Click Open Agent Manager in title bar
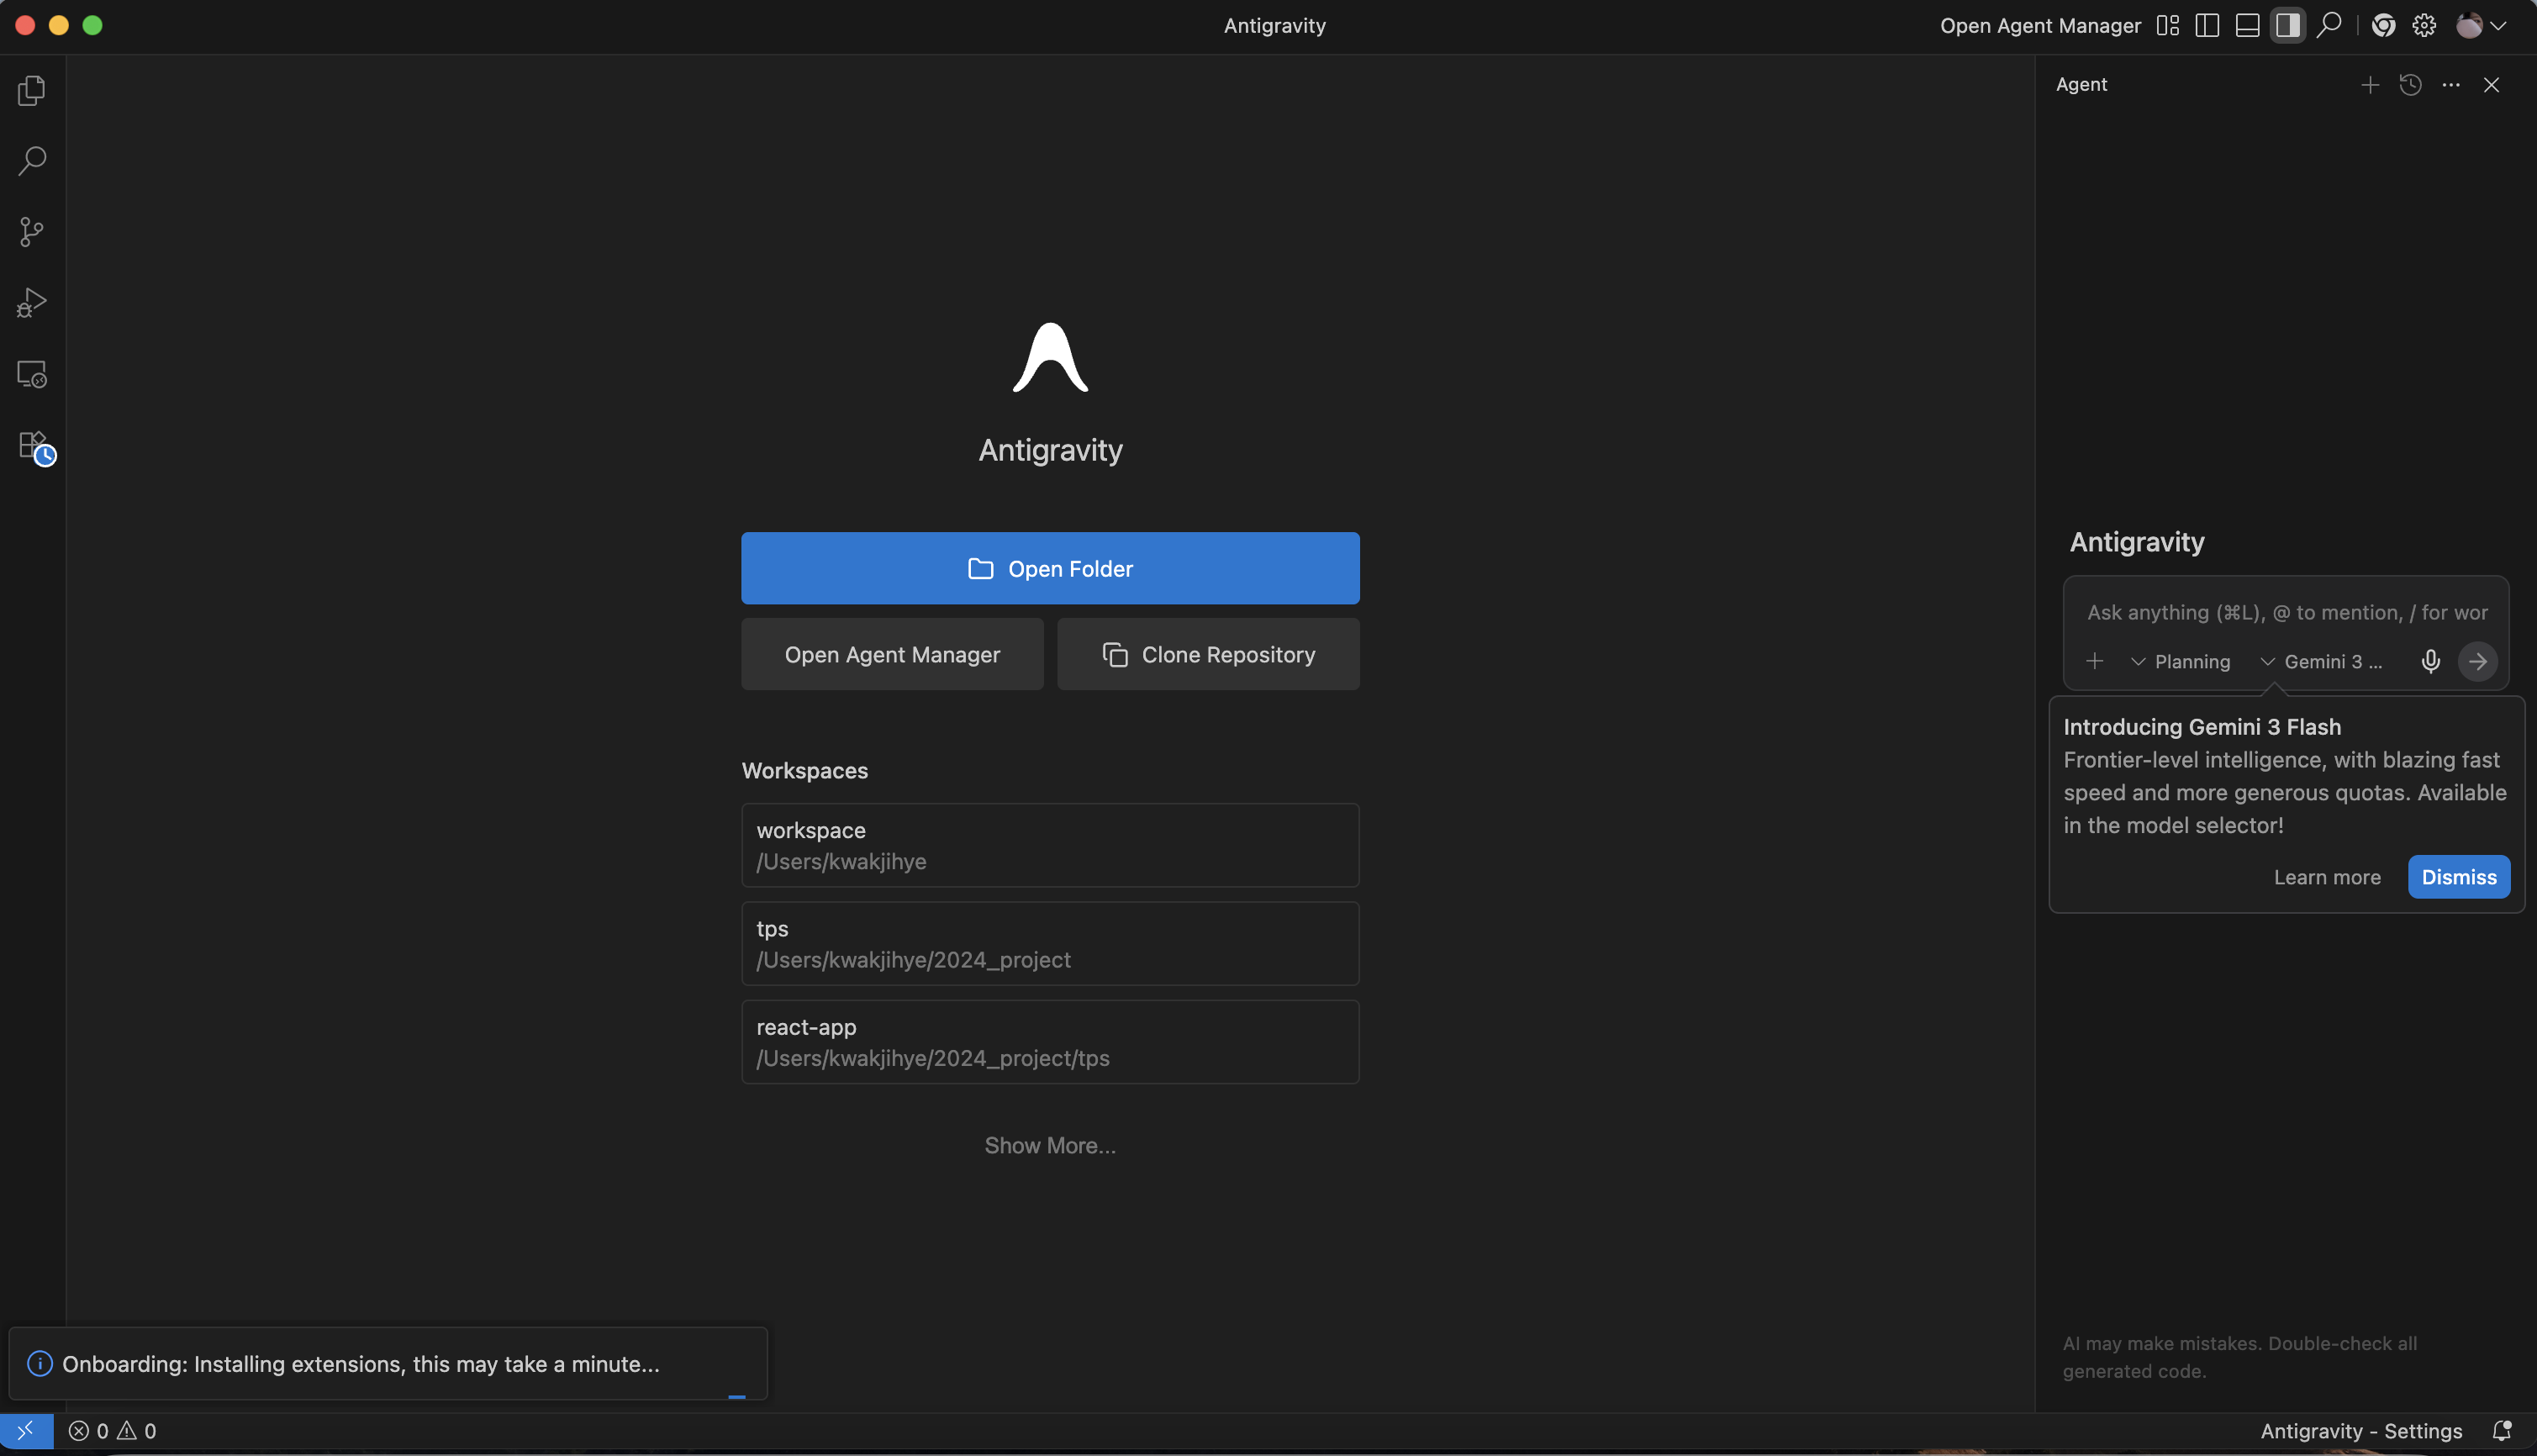 (2040, 26)
